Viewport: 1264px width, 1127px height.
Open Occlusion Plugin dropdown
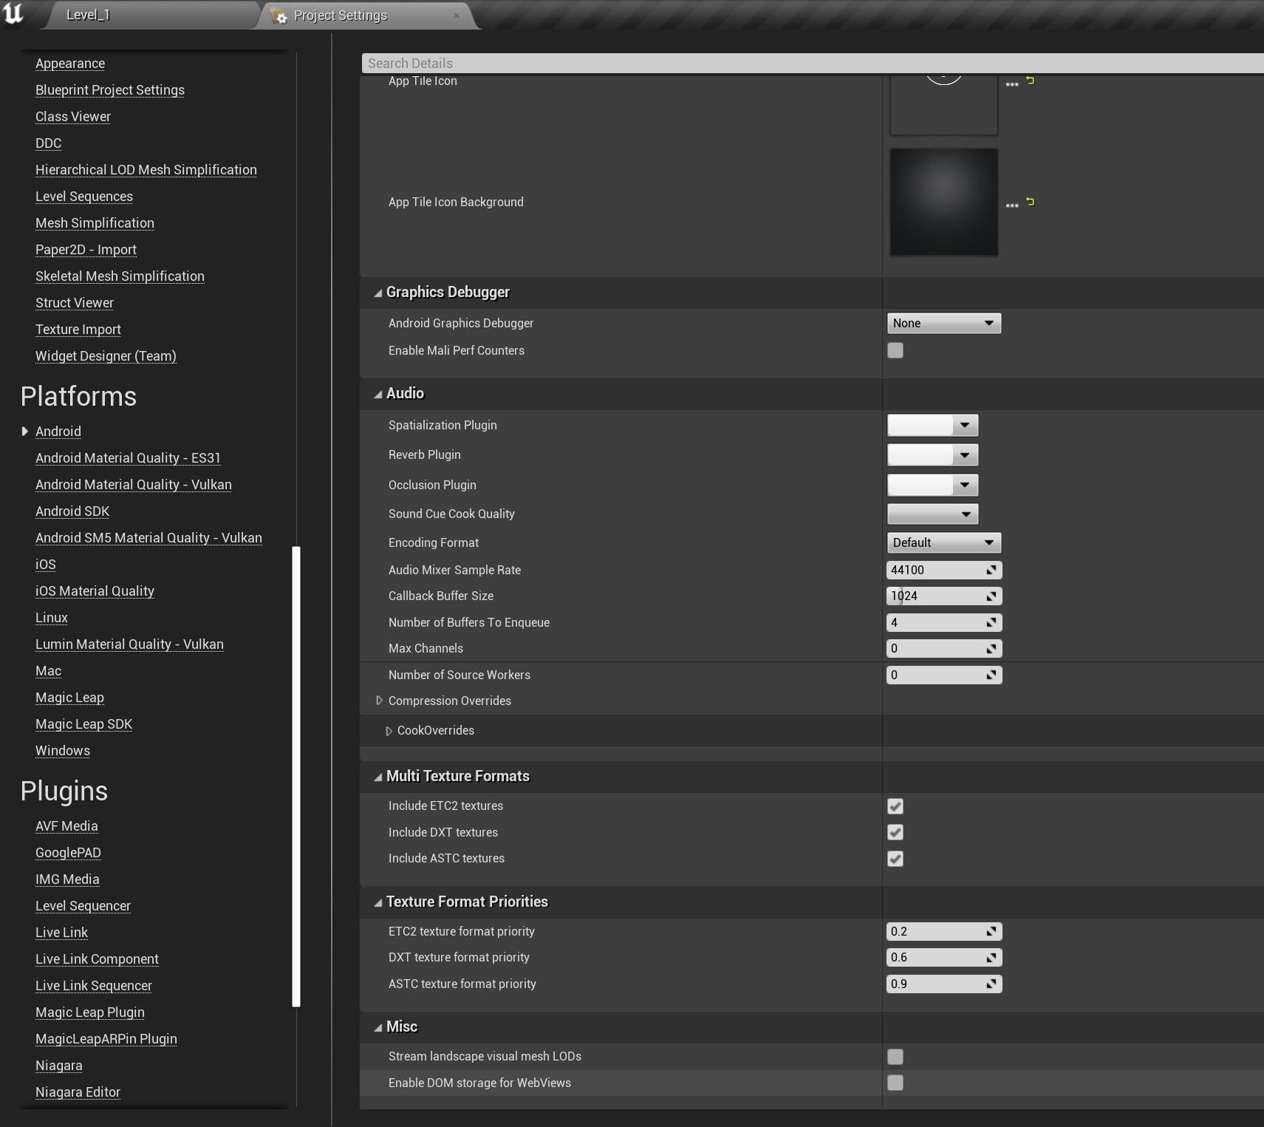click(x=932, y=485)
